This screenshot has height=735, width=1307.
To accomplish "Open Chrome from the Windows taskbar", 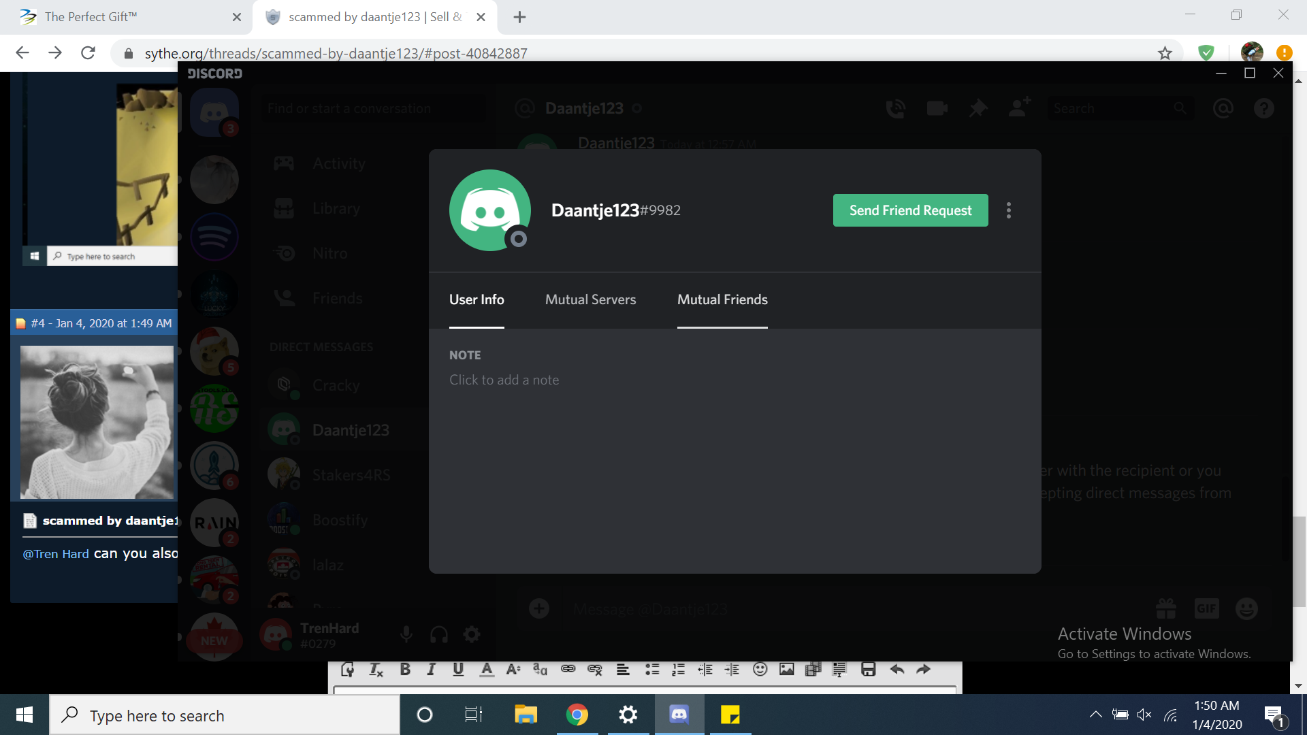I will coord(577,715).
